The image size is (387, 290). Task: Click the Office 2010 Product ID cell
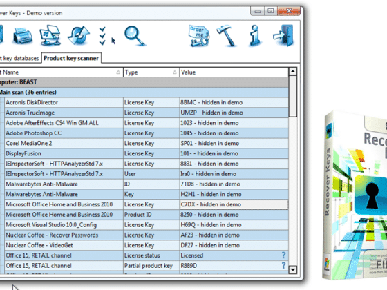pos(151,215)
